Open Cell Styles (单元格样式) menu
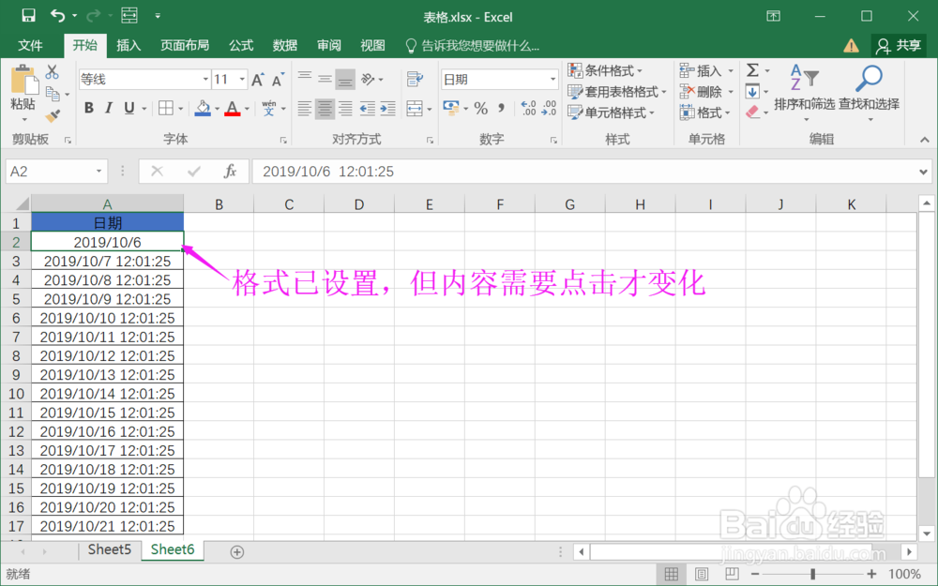 pyautogui.click(x=611, y=113)
